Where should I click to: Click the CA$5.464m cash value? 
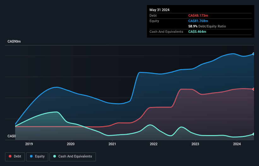pyautogui.click(x=197, y=32)
